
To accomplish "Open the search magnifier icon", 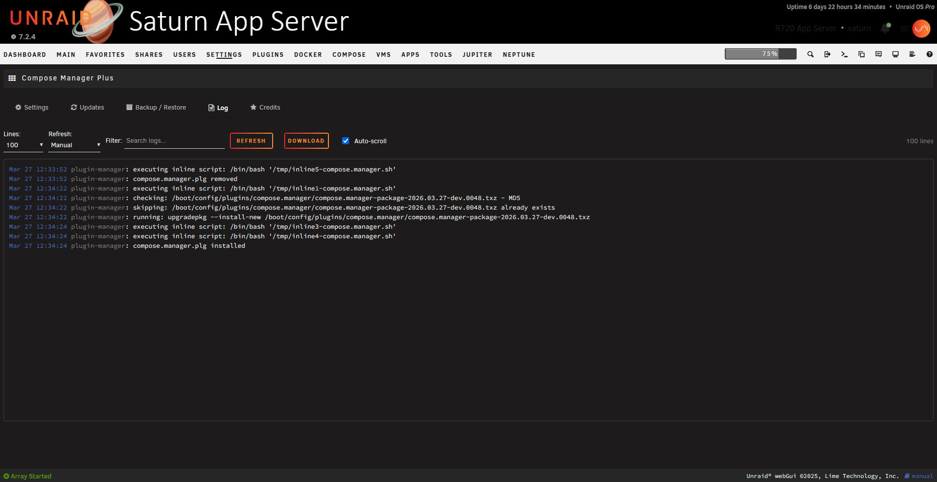I will coord(810,54).
